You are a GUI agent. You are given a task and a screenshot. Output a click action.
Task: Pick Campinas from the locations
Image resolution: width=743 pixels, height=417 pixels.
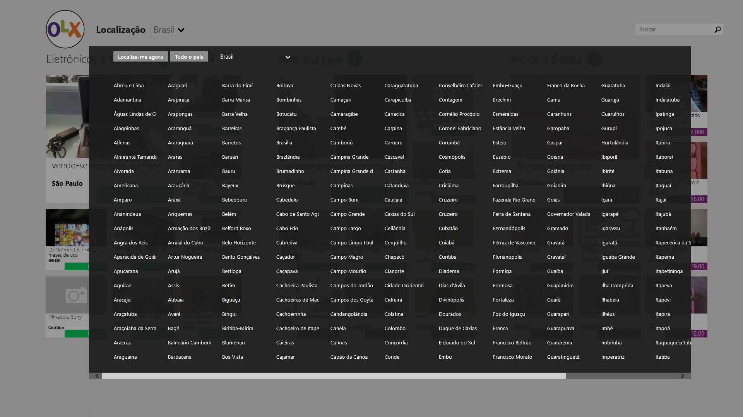(341, 185)
